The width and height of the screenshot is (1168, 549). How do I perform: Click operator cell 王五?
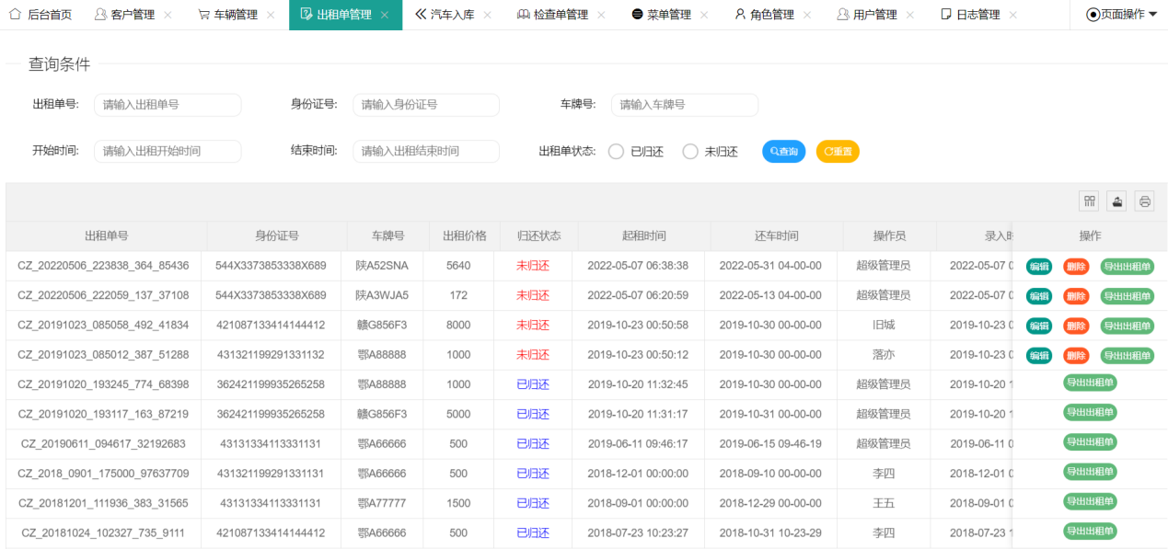tap(884, 503)
